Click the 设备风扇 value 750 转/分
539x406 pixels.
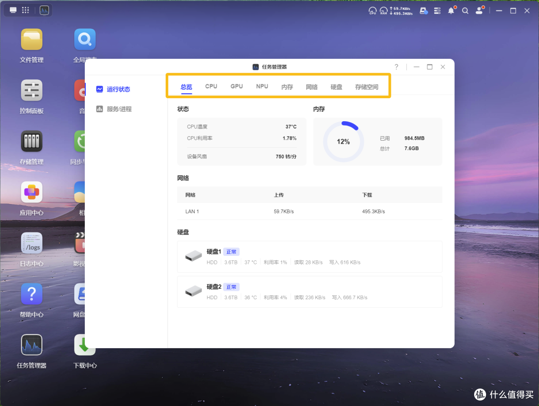tap(286, 156)
